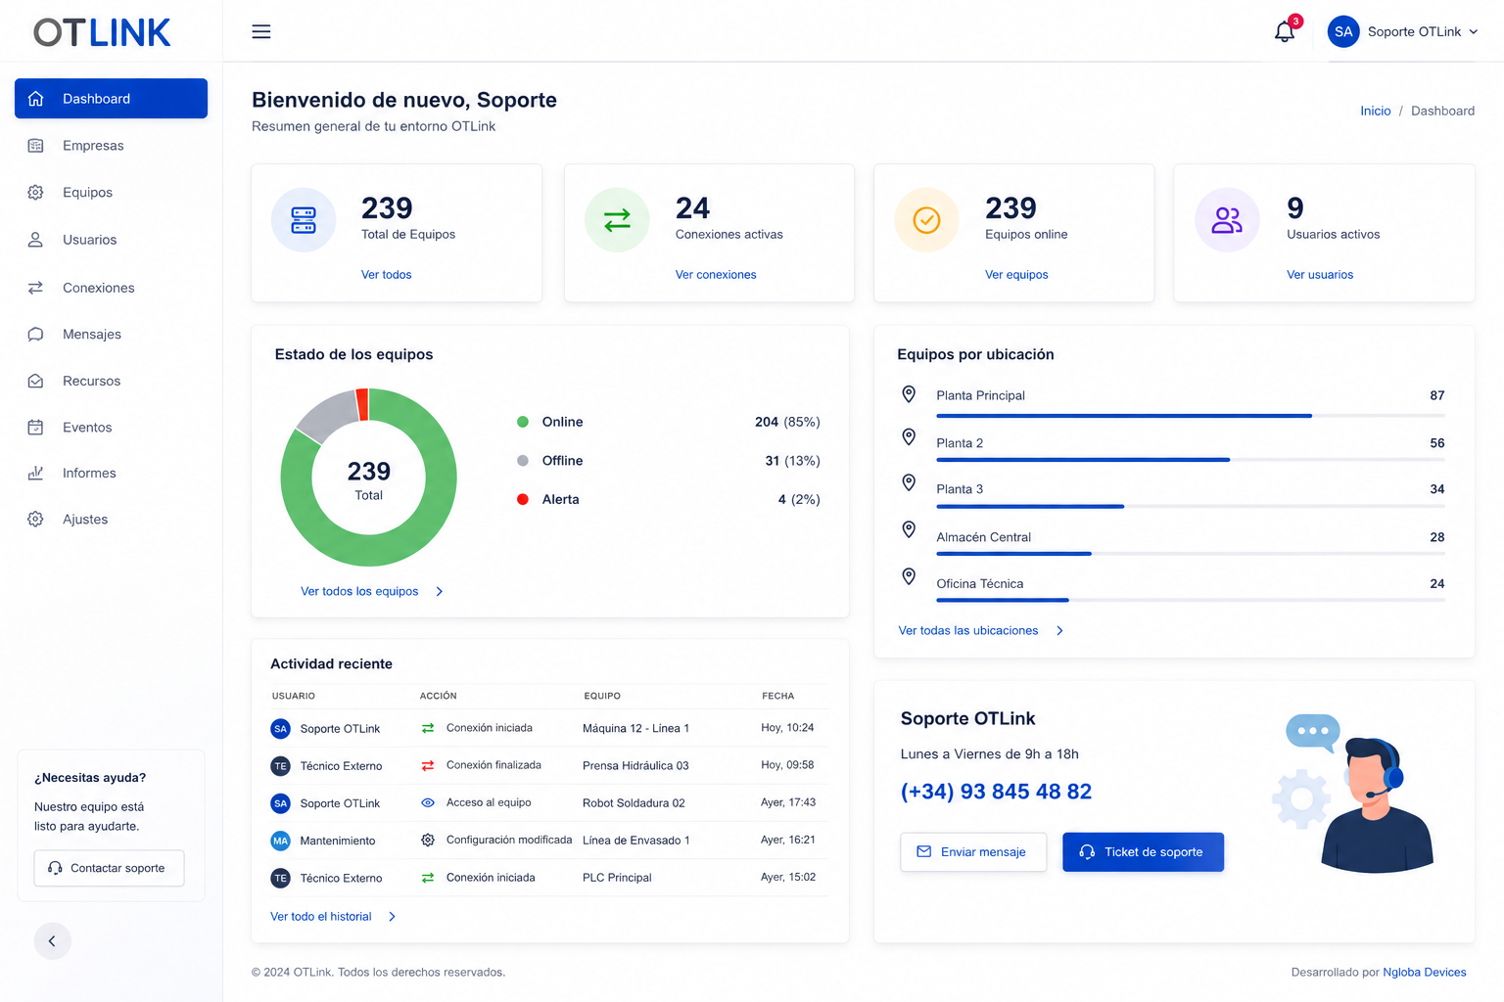Click TE avatar in Prensa Hidráulica row
The width and height of the screenshot is (1504, 1002).
click(280, 766)
